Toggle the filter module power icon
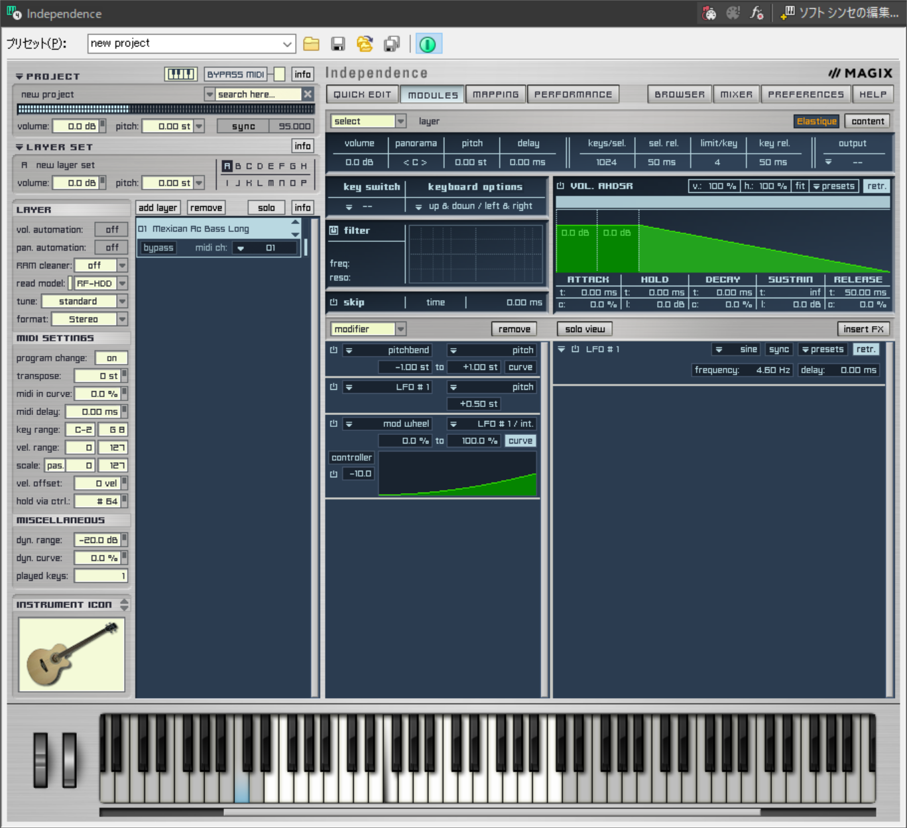Viewport: 907px width, 828px height. [333, 230]
